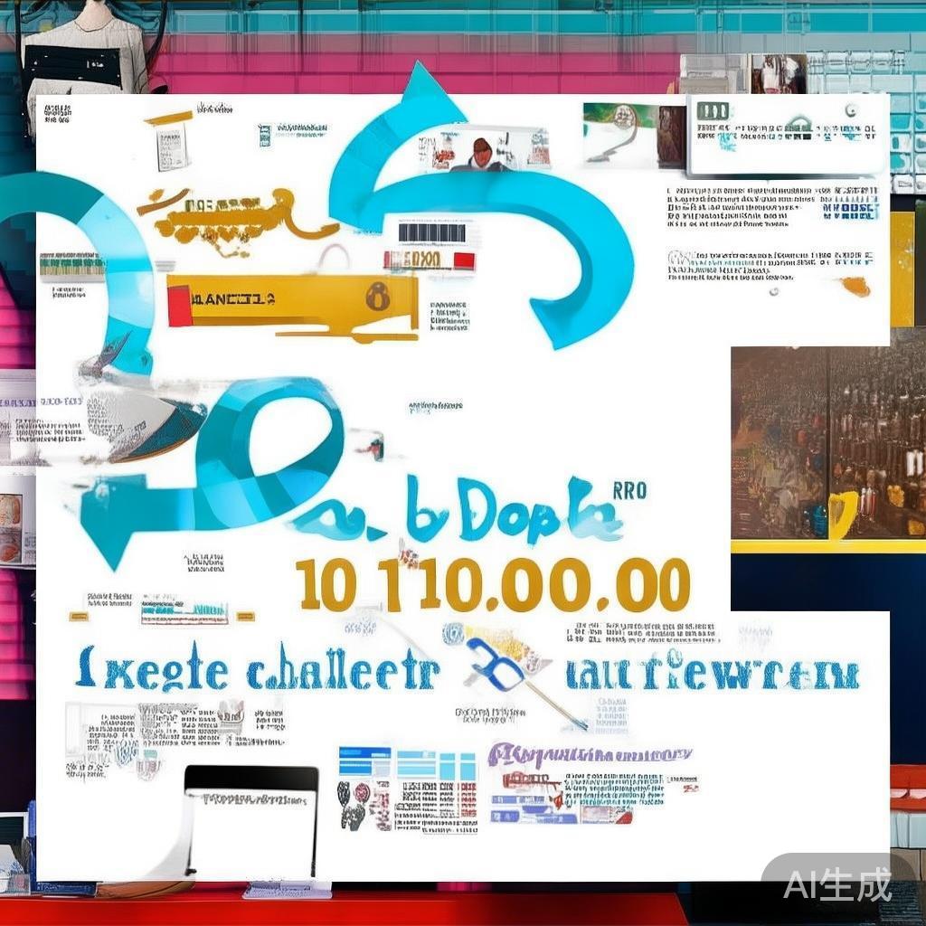Click the landscape photo thumbnail at the top
The width and height of the screenshot is (926, 926).
634,135
